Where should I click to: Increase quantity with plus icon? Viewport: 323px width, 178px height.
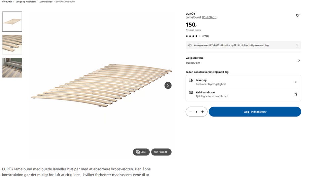[x=203, y=112]
